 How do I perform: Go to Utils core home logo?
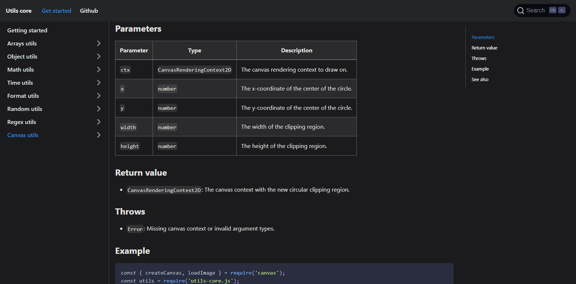(x=19, y=11)
